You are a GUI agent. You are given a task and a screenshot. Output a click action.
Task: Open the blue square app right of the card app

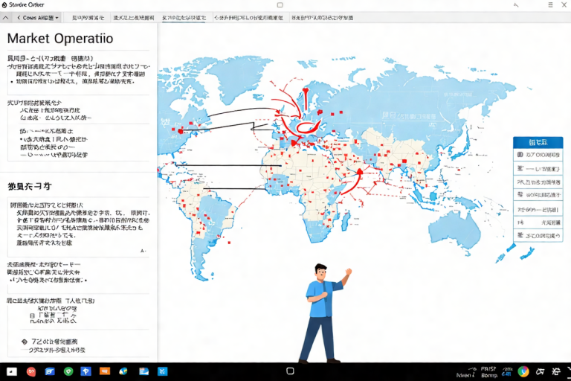click(x=162, y=371)
